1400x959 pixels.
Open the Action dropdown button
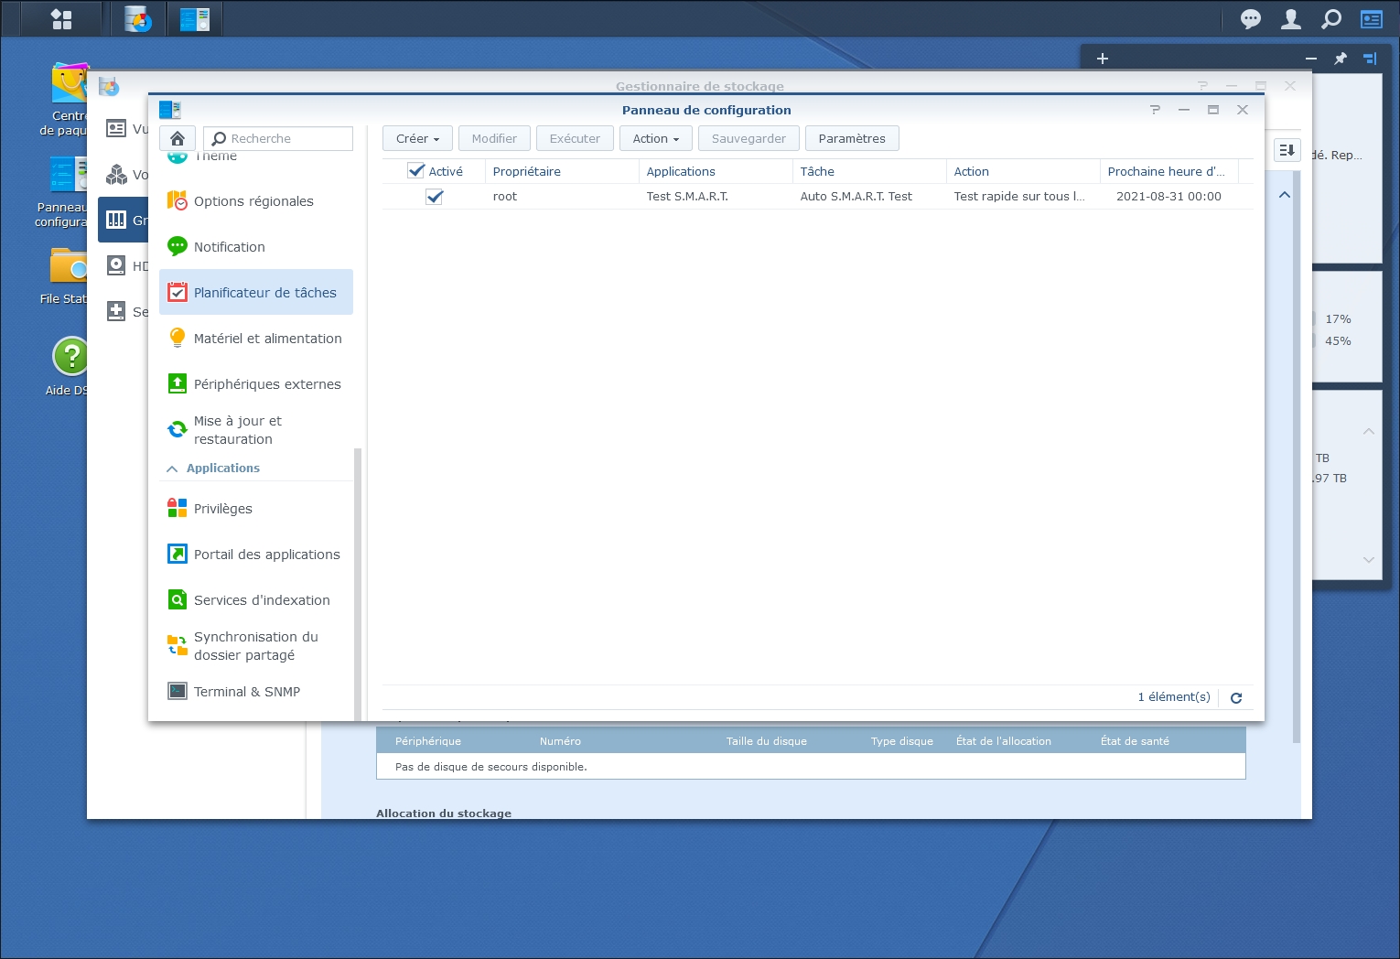click(x=655, y=139)
